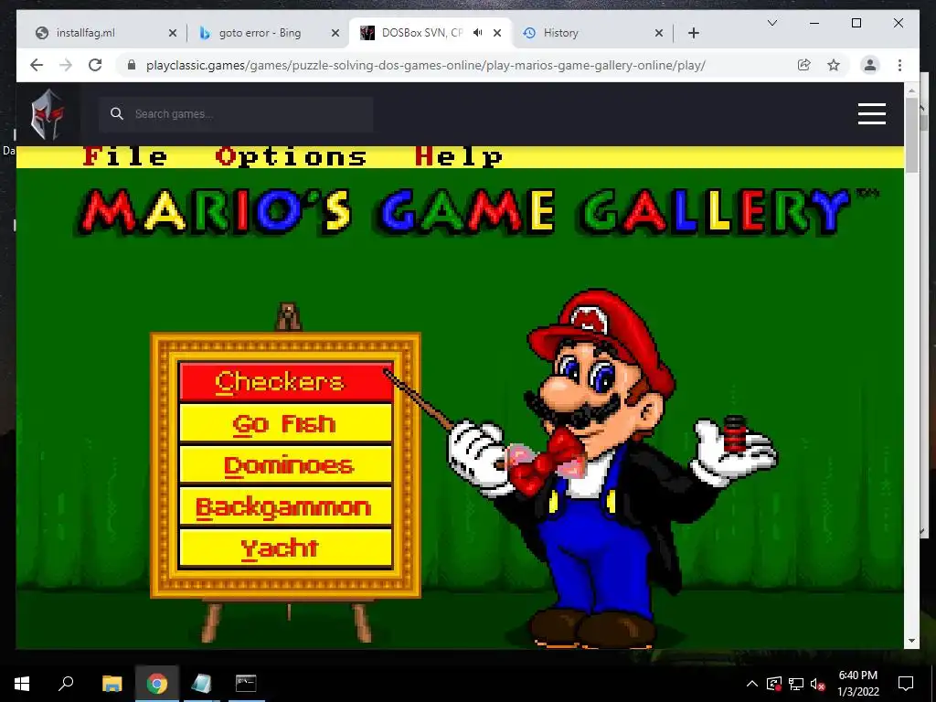
Task: Click the Chrome taskbar icon
Action: coord(156,684)
